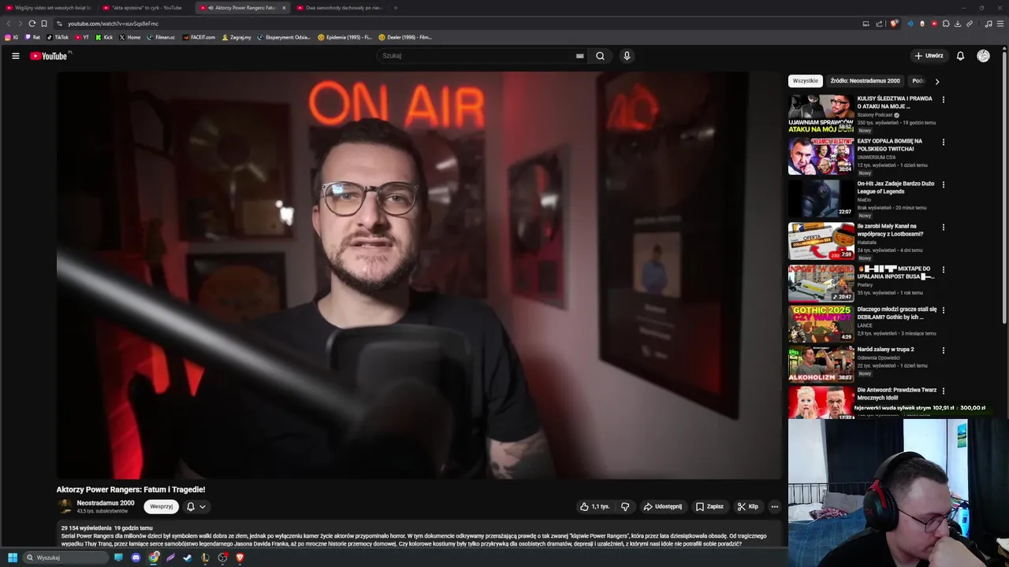This screenshot has width=1009, height=567.
Task: Open OBS Studio from taskbar
Action: click(x=223, y=558)
